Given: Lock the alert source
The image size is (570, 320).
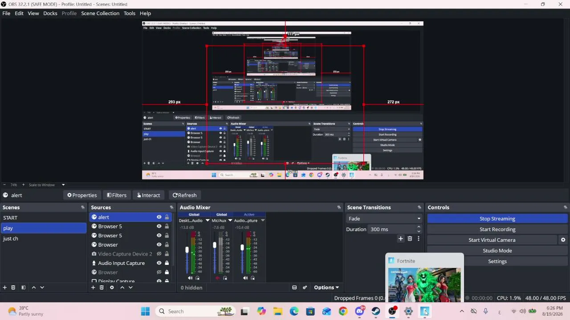Looking at the screenshot, I should 167,217.
